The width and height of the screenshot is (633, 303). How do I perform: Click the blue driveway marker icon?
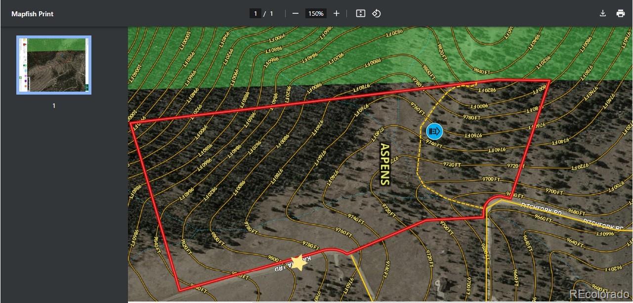click(434, 131)
